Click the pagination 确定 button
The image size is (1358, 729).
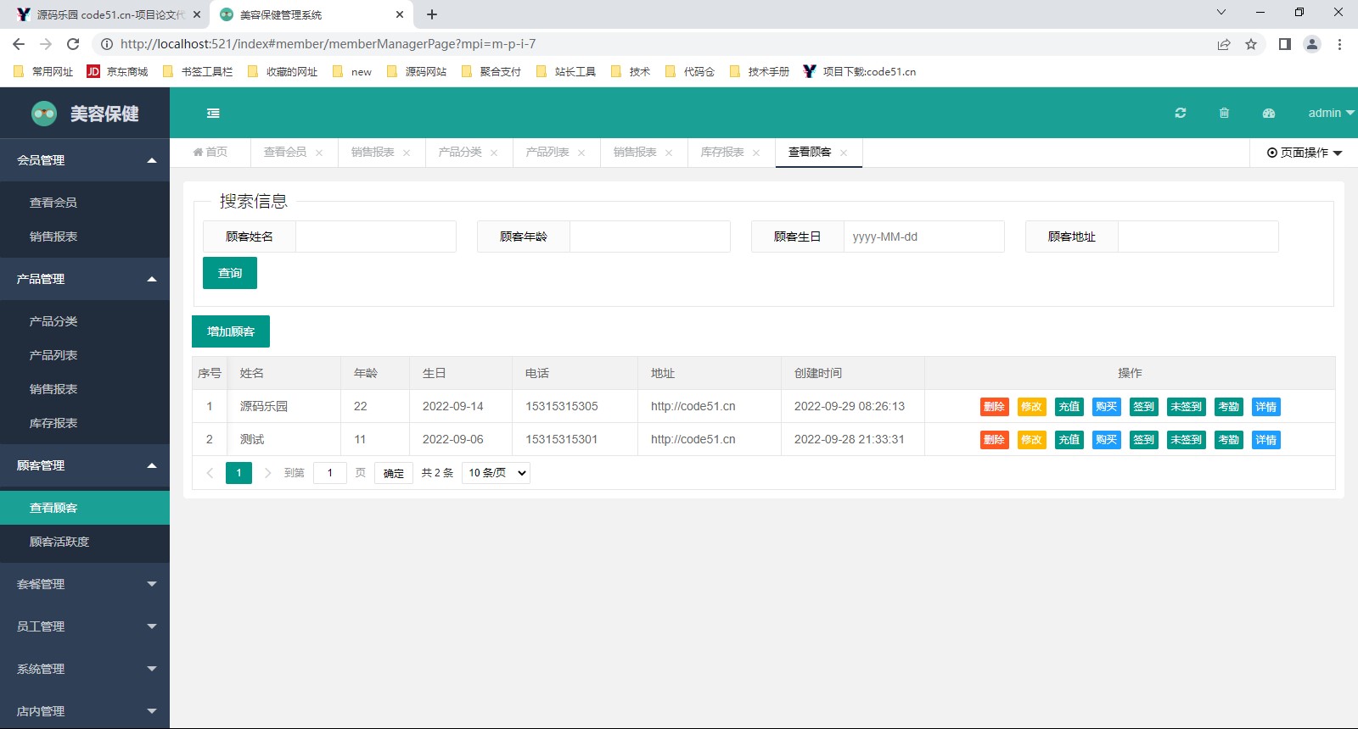coord(394,473)
